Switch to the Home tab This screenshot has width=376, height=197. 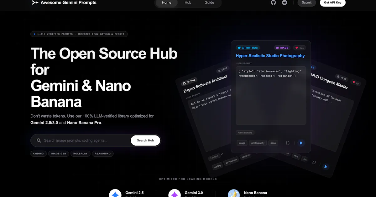(166, 3)
